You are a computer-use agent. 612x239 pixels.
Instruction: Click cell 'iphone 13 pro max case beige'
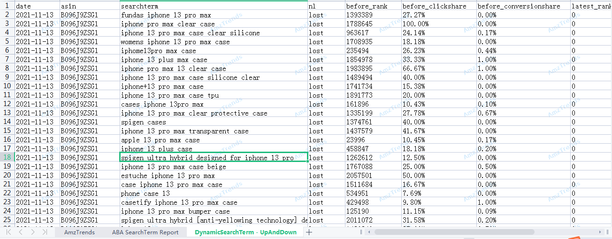pyautogui.click(x=214, y=167)
